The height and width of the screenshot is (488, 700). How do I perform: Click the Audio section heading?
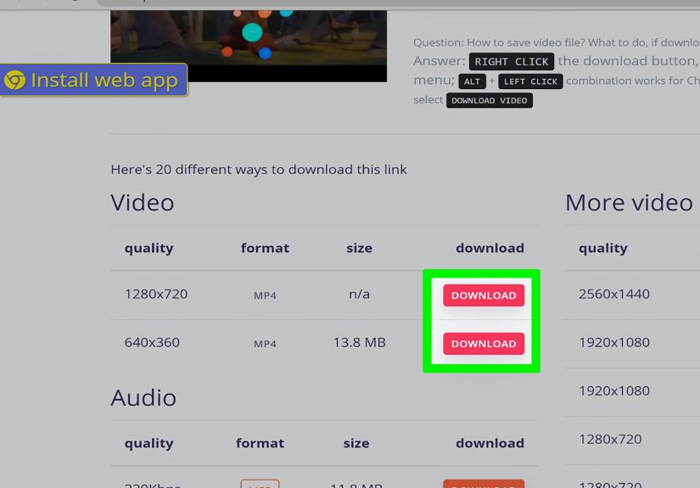pos(143,397)
